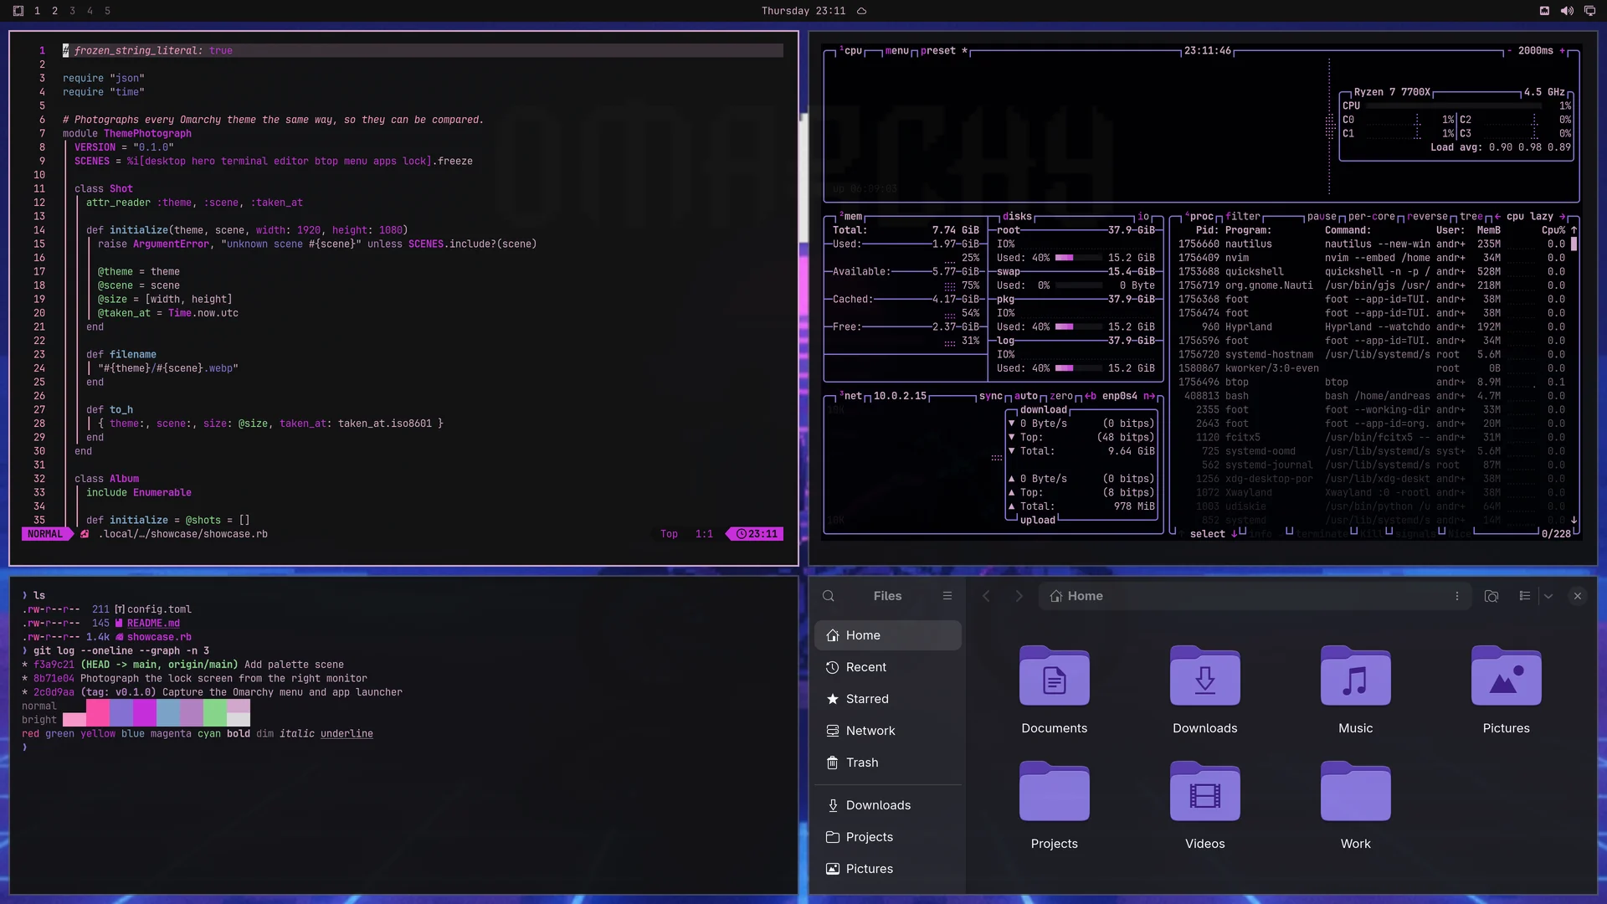The width and height of the screenshot is (1607, 904).
Task: Open the Pictures folder in main view
Action: pos(1506,691)
